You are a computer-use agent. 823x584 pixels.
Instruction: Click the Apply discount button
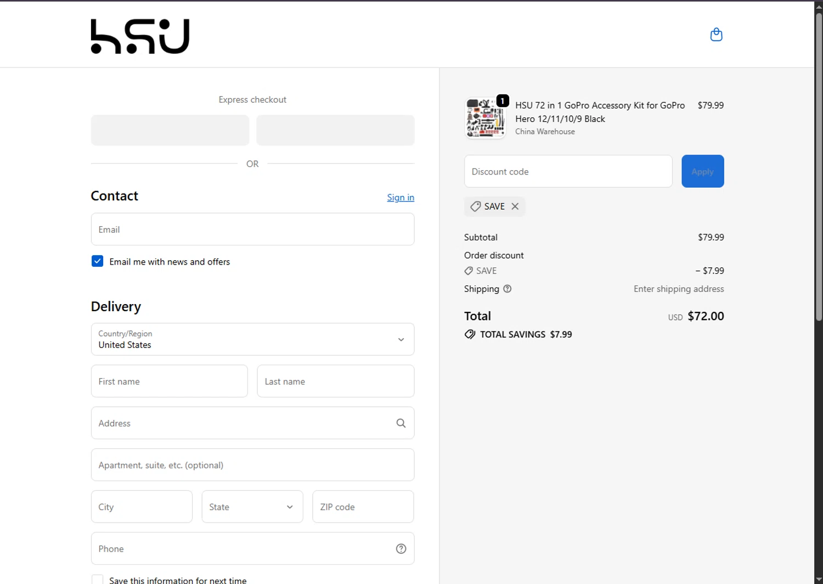click(703, 171)
